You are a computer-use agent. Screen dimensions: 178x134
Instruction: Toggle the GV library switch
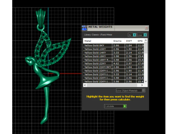pyautogui.click(x=132, y=35)
